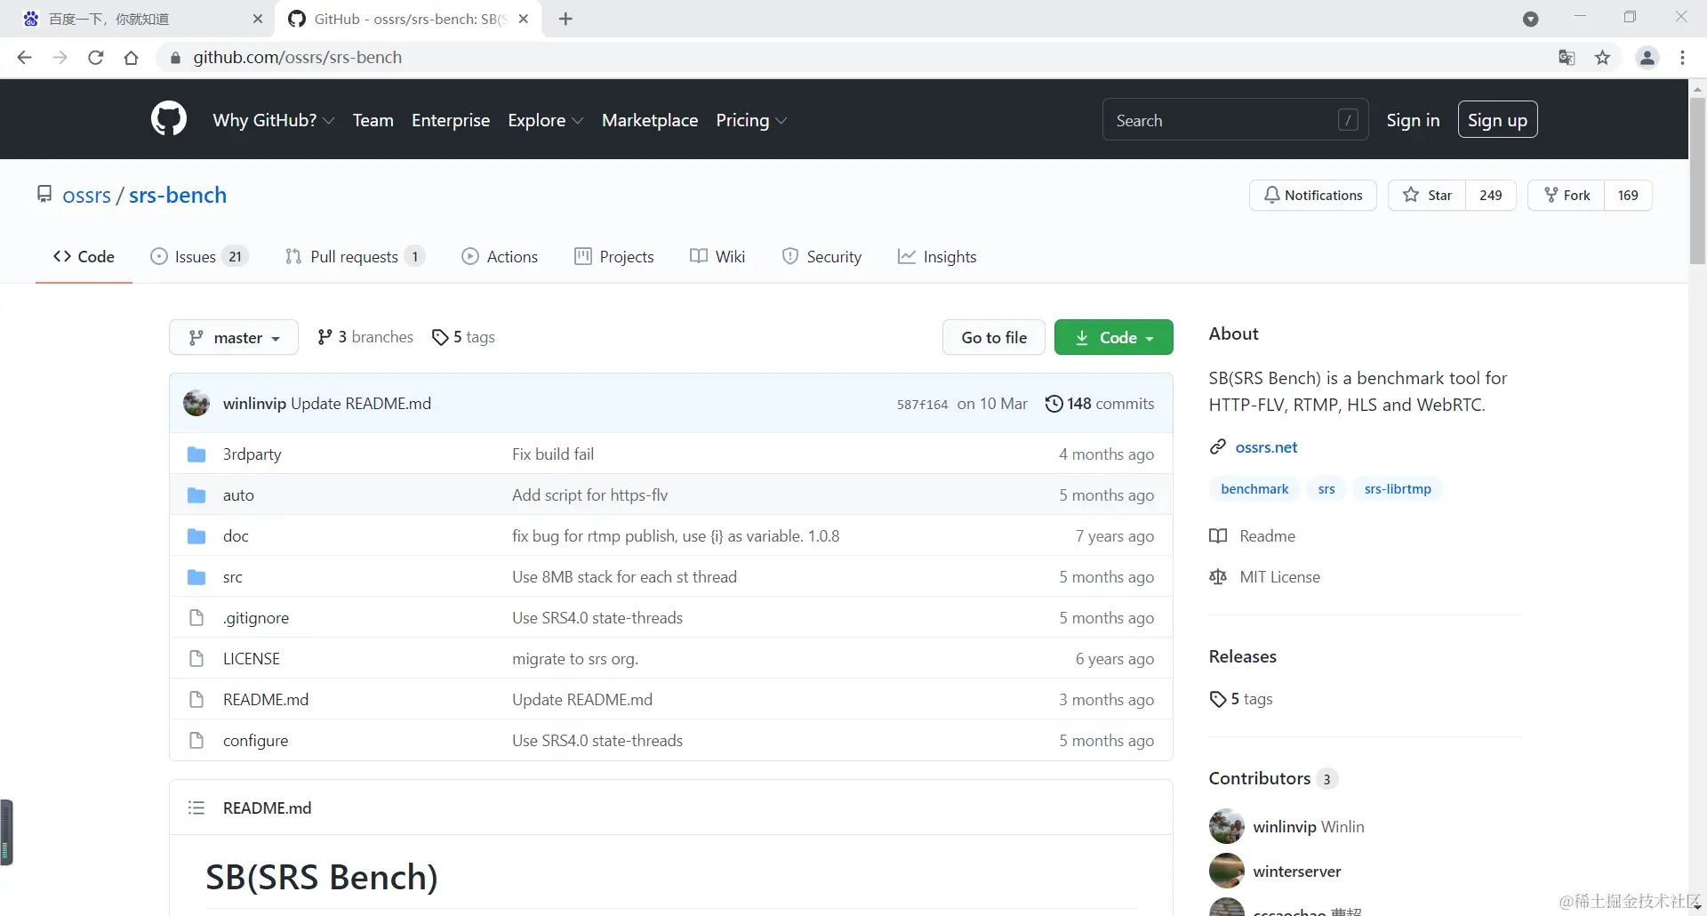Image resolution: width=1707 pixels, height=916 pixels.
Task: Click the back navigation arrow
Action: (x=24, y=58)
